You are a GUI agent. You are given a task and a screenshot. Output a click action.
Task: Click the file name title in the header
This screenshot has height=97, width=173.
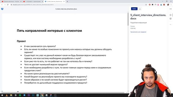(x=66, y=9)
